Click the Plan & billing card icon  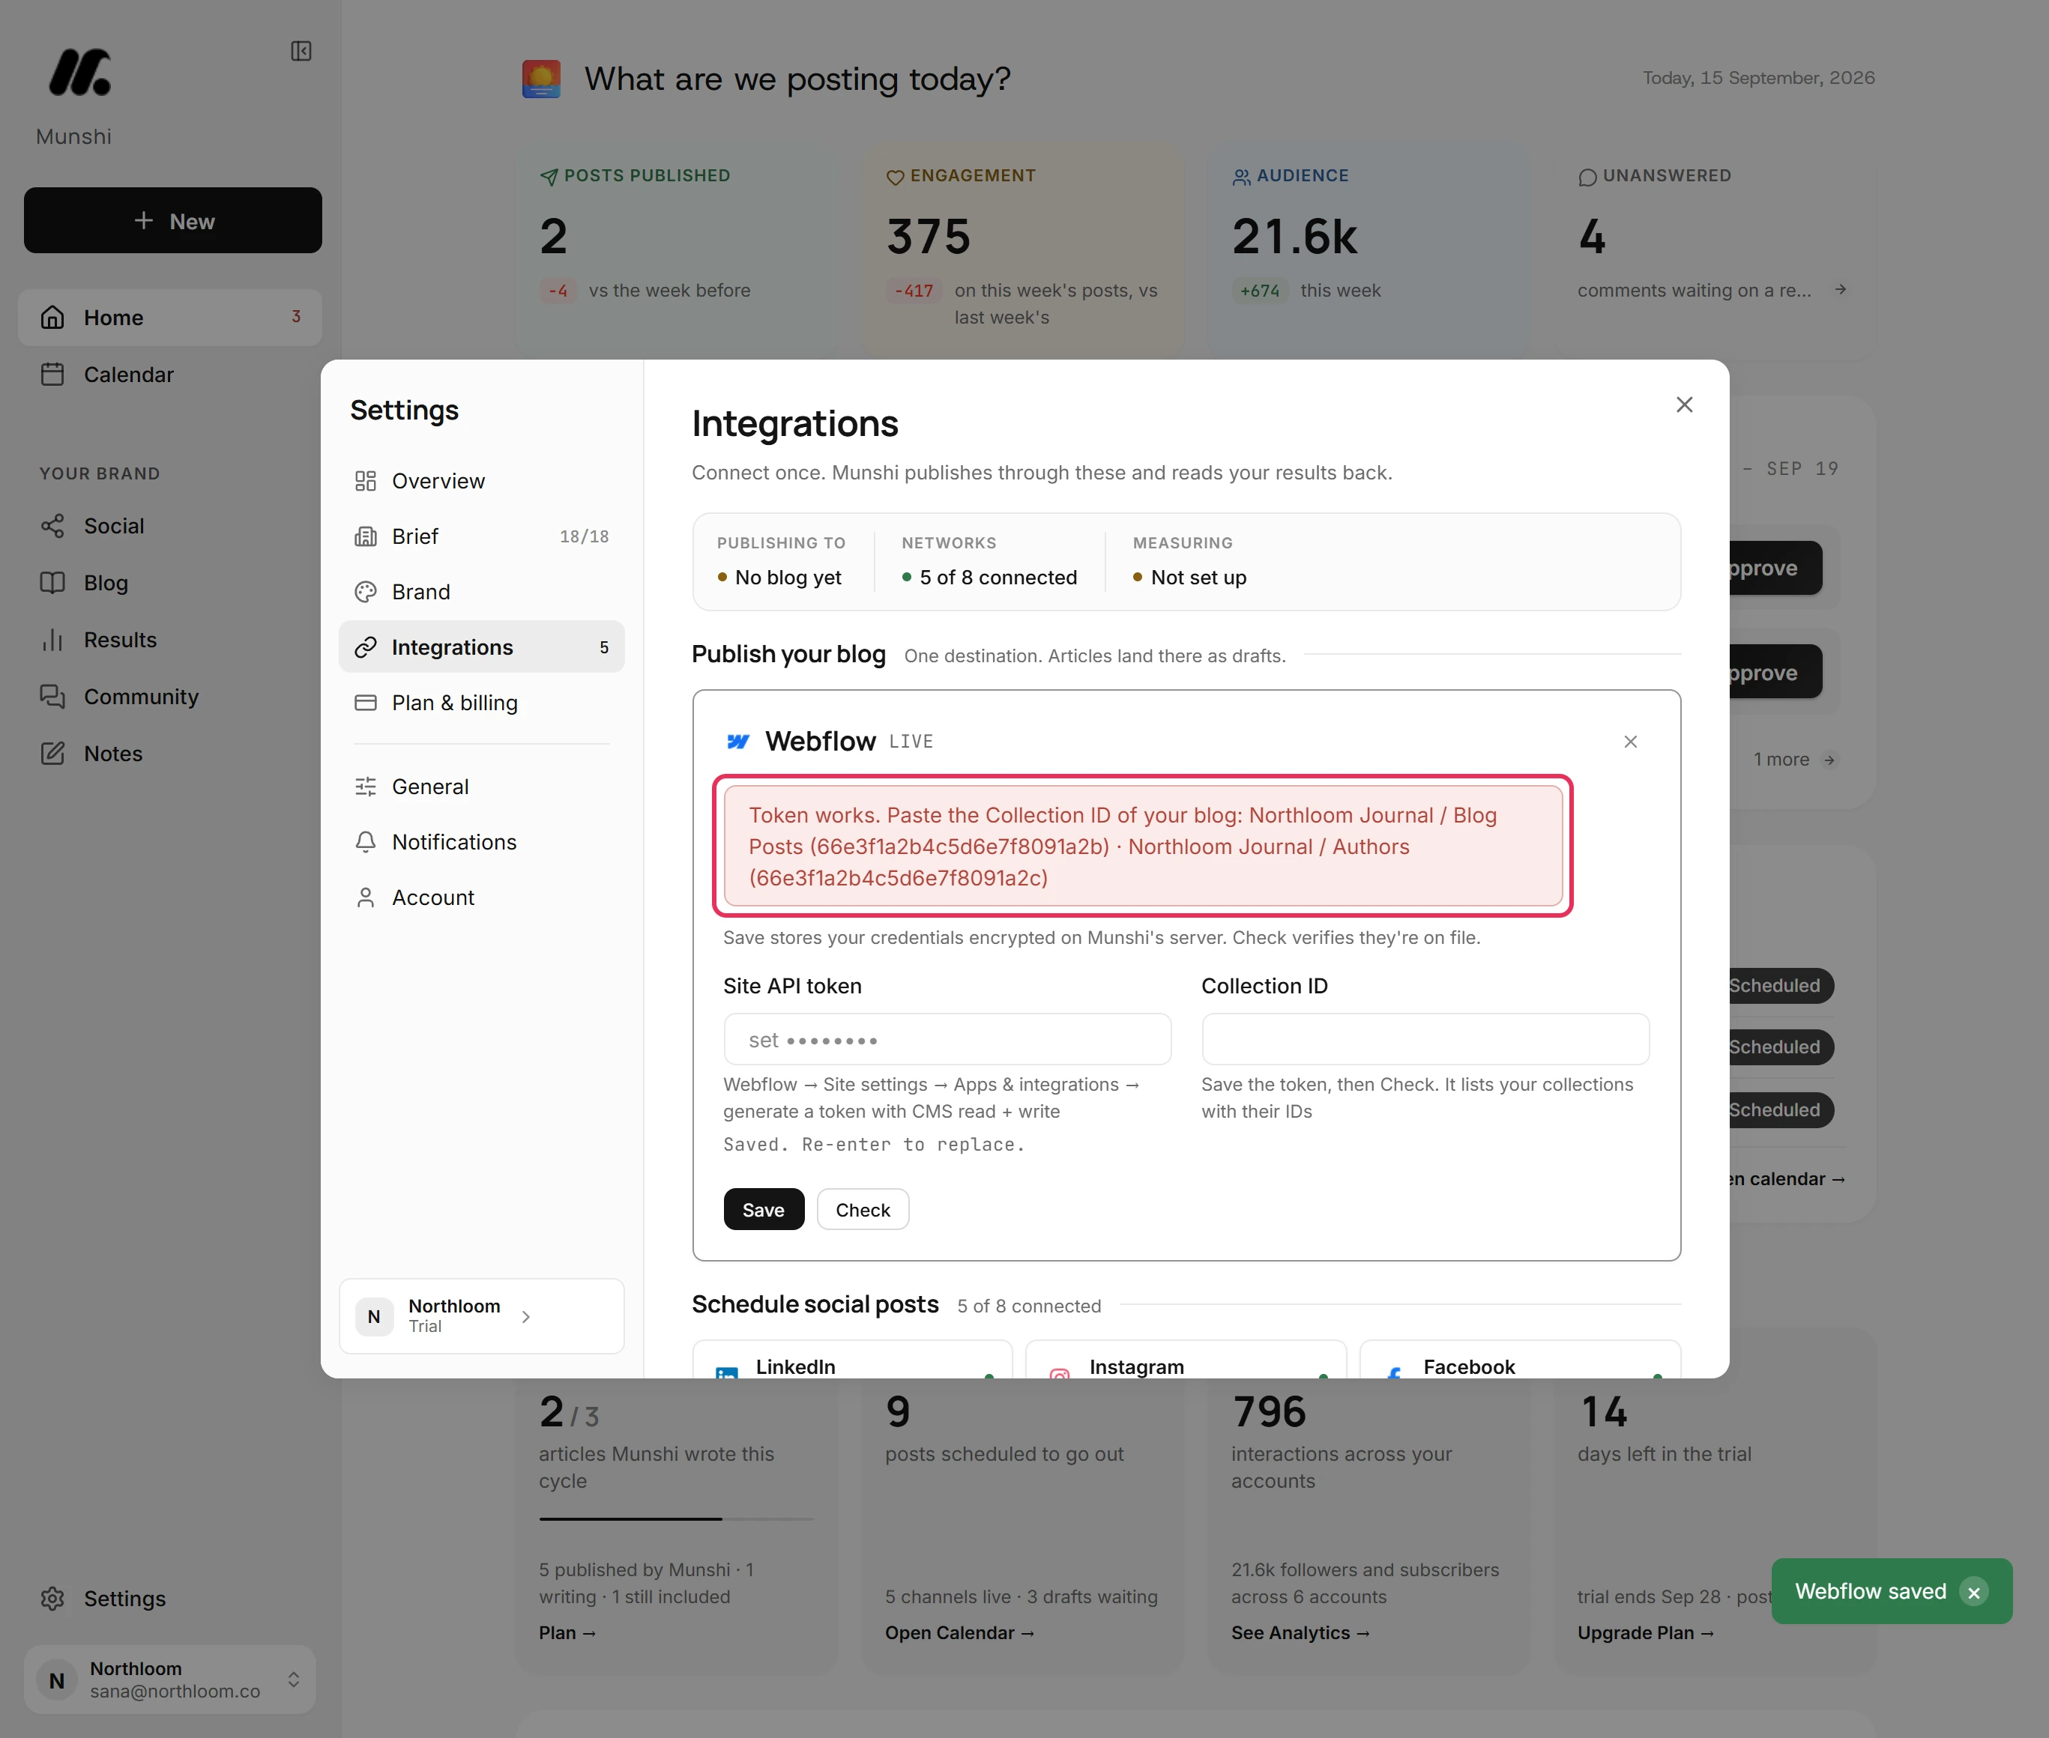[366, 703]
